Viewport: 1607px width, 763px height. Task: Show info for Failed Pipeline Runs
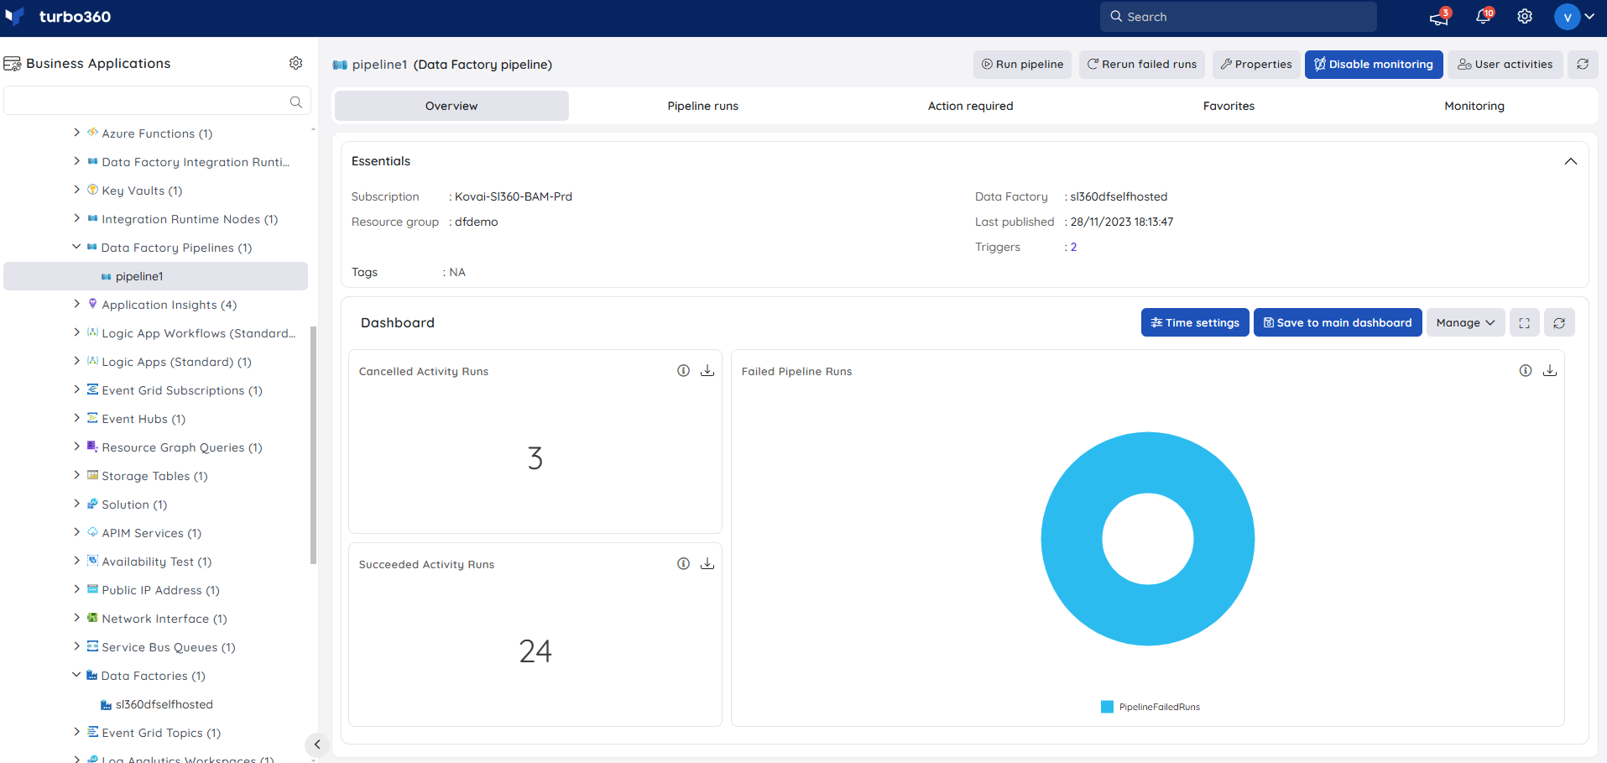(1526, 370)
